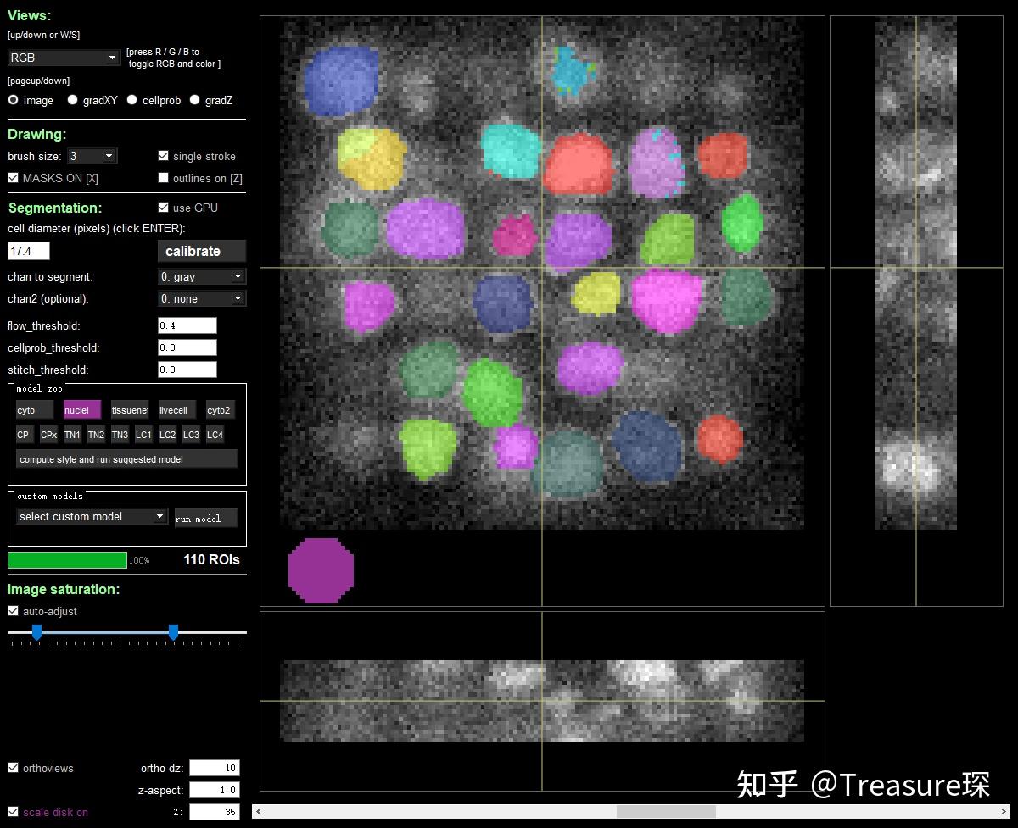1018x828 pixels.
Task: Click the run model button
Action: (205, 518)
